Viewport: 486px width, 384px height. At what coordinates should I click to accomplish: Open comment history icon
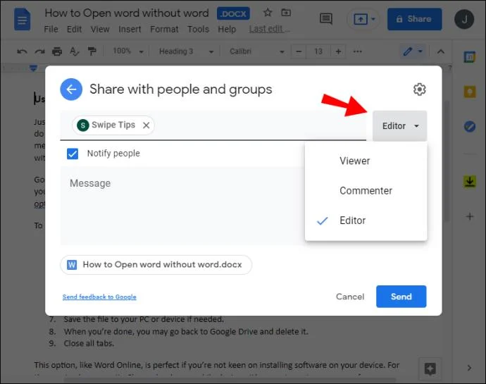pyautogui.click(x=325, y=19)
